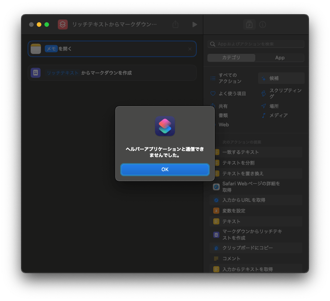Add the テキスト action

coord(256,222)
